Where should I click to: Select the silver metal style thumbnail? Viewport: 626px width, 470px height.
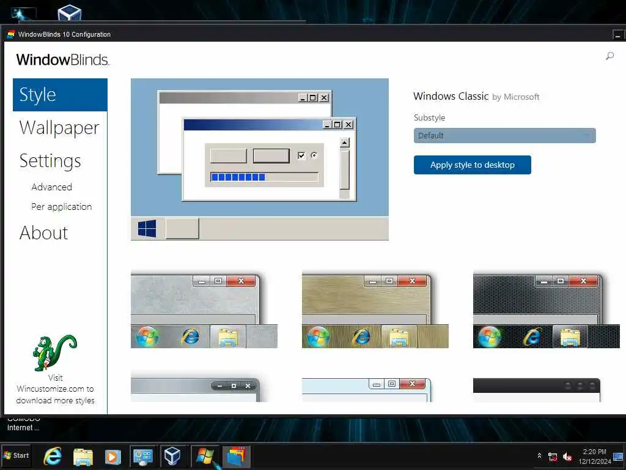(204, 310)
